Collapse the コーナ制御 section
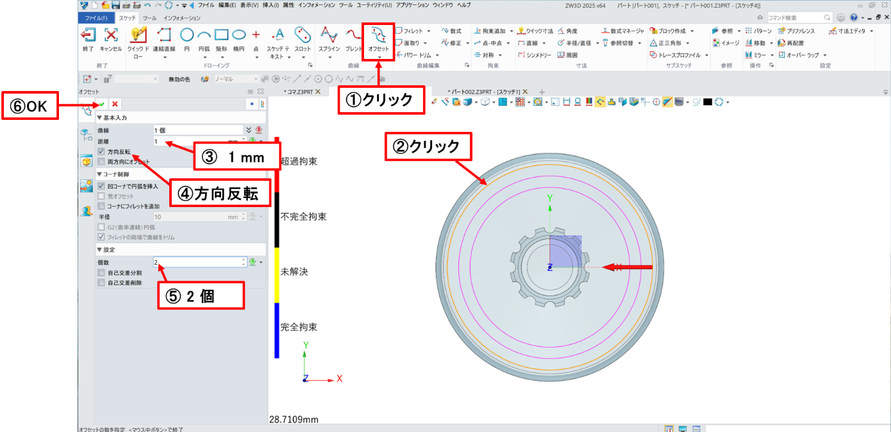891x432 pixels. coord(100,174)
